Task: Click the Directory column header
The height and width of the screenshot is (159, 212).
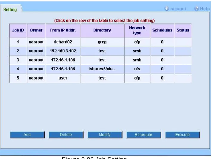Action: [x=102, y=31]
